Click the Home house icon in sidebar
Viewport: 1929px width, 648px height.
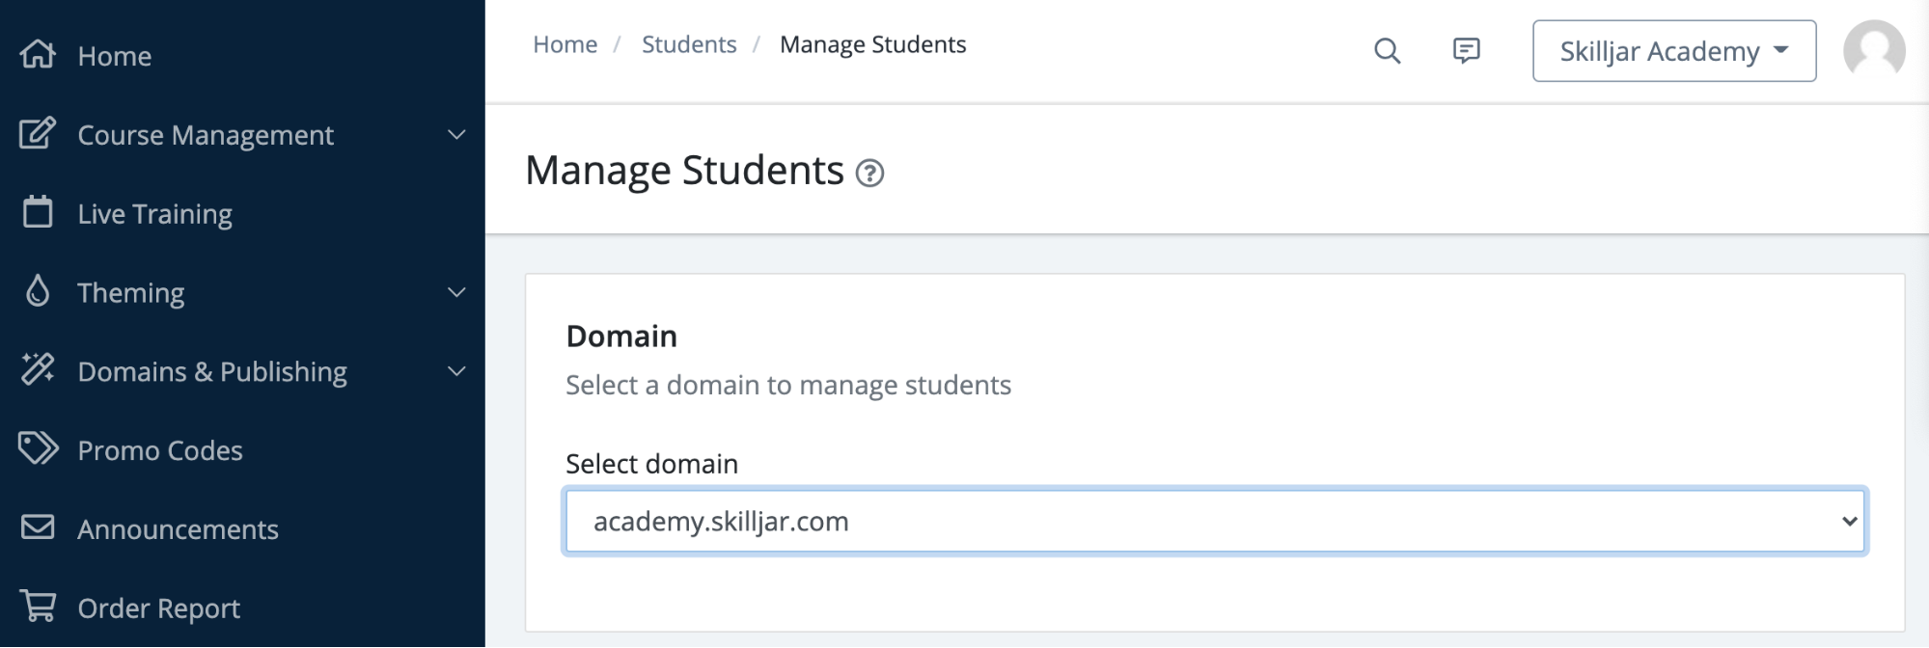(x=38, y=54)
